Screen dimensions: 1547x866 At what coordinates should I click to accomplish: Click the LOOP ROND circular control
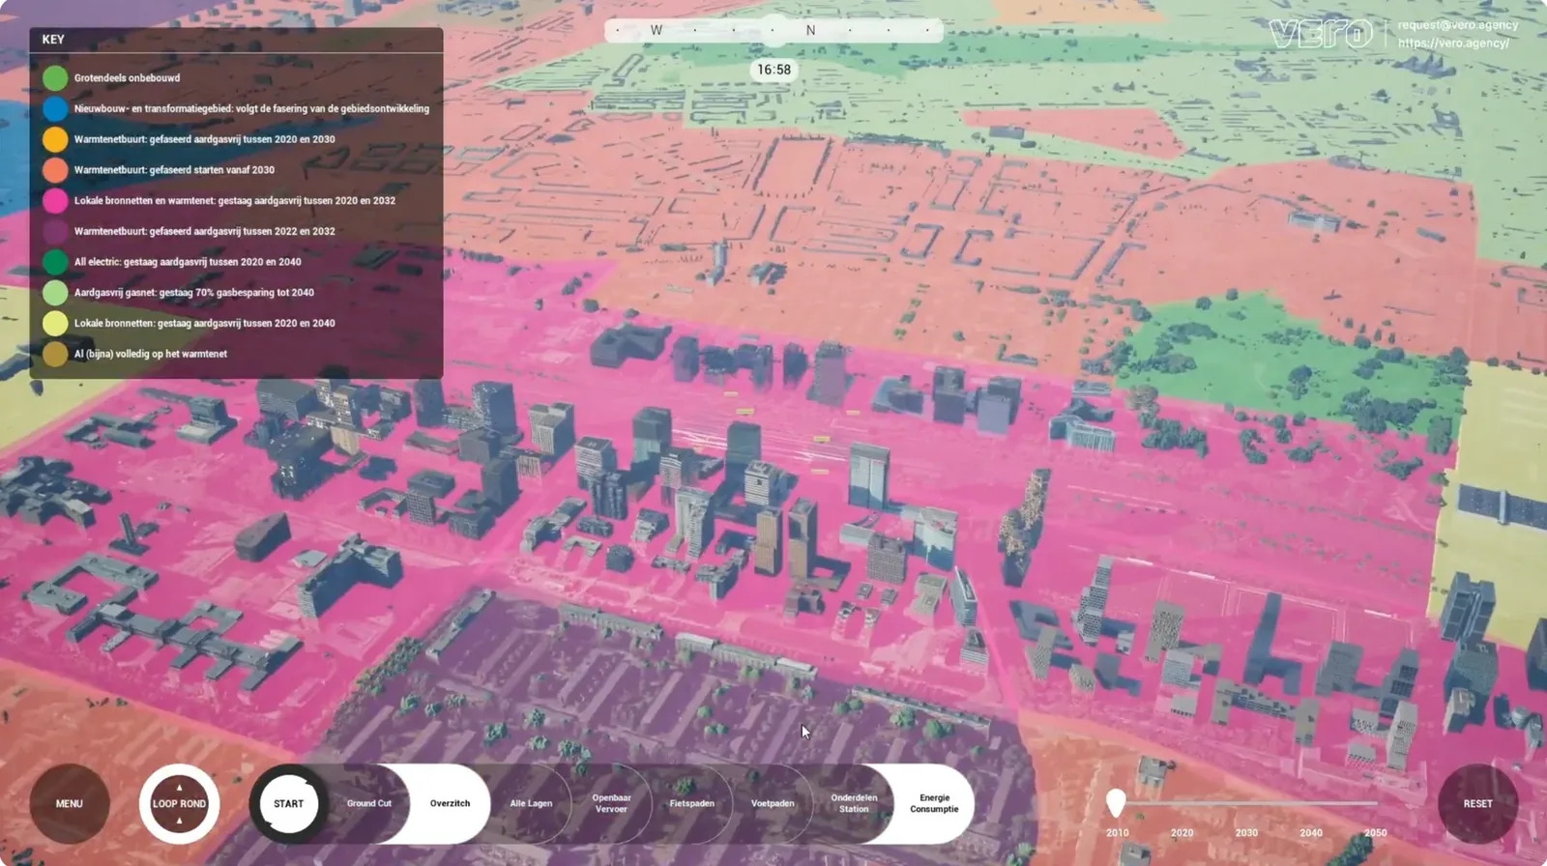point(179,803)
